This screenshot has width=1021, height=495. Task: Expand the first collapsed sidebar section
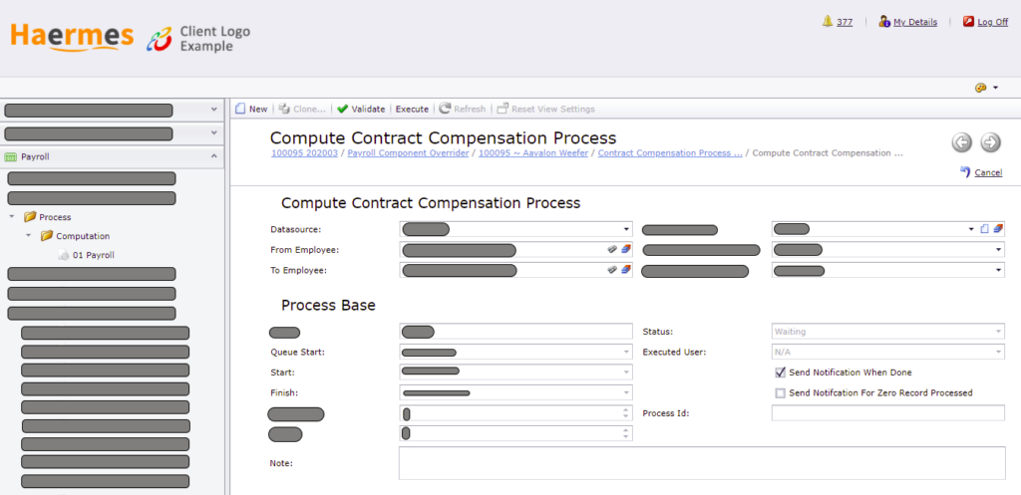click(x=214, y=110)
